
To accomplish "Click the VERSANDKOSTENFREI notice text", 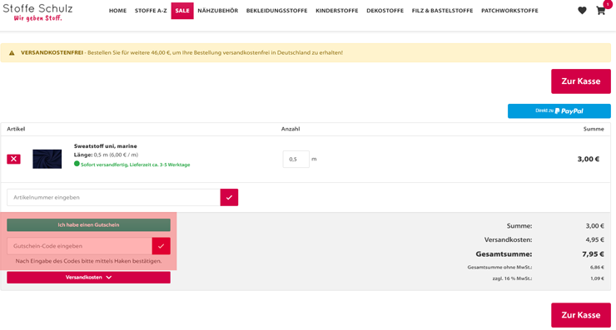I will click(x=181, y=52).
